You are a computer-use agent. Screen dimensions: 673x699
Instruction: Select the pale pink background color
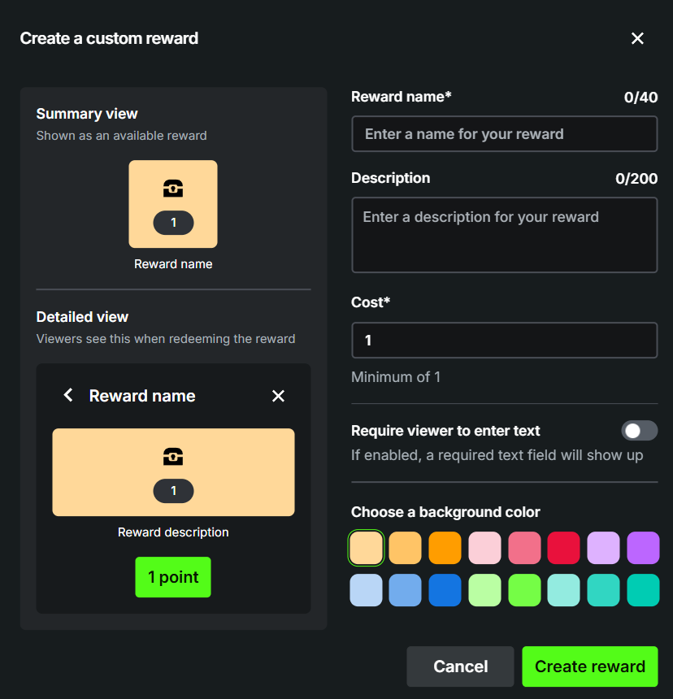tap(485, 548)
